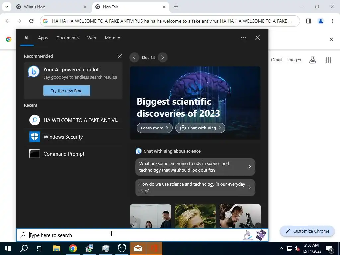The image size is (340, 255).
Task: Open search panel options ellipsis
Action: click(x=243, y=38)
